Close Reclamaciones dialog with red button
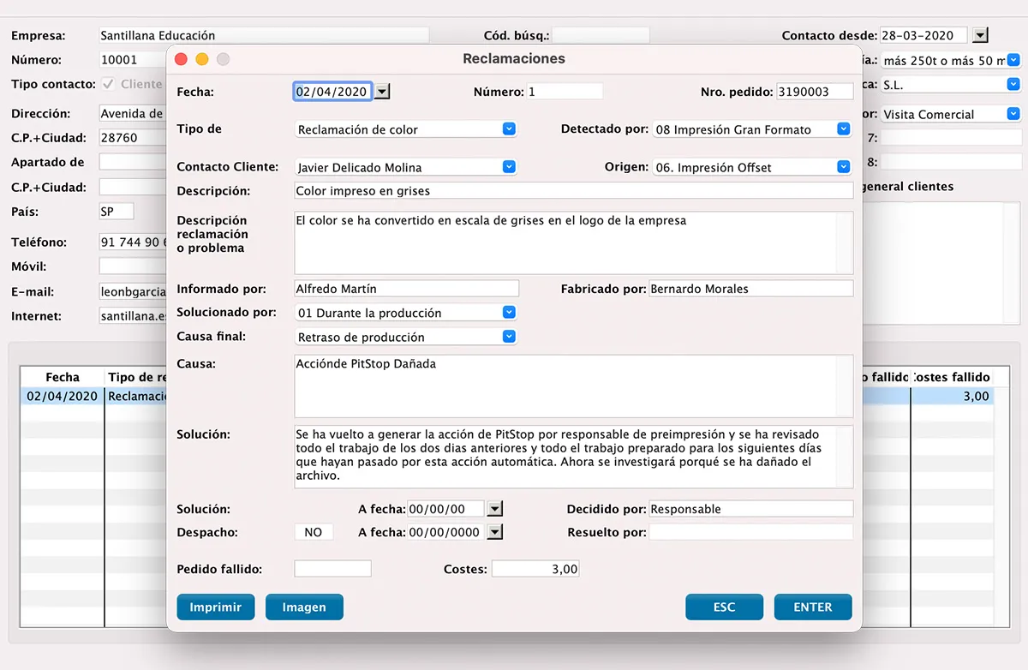The height and width of the screenshot is (670, 1028). 181,59
